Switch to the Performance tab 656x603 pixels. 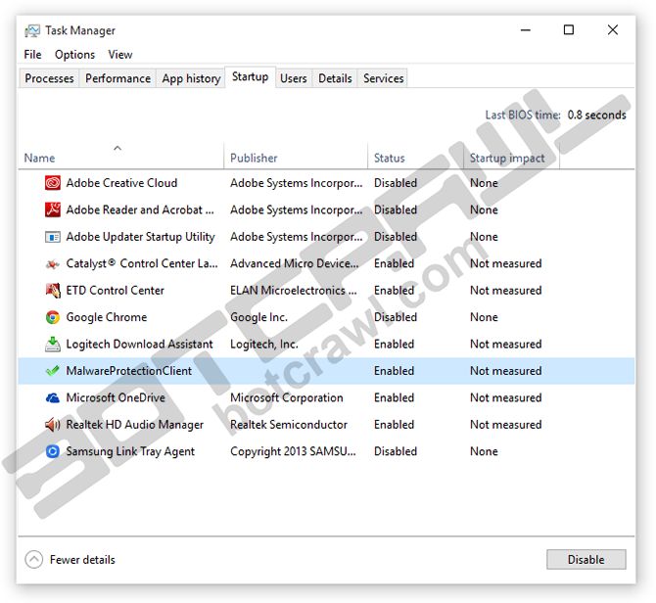(x=117, y=78)
